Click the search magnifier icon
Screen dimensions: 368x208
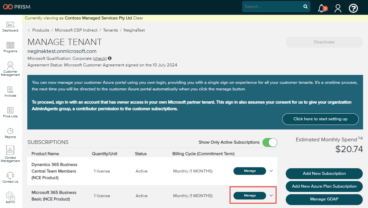[305, 7]
